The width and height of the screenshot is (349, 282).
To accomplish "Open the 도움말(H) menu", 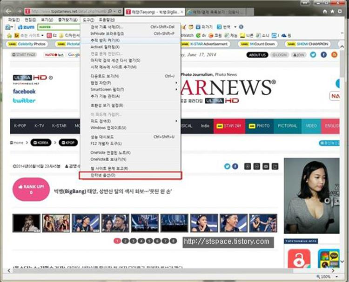I will 107,20.
